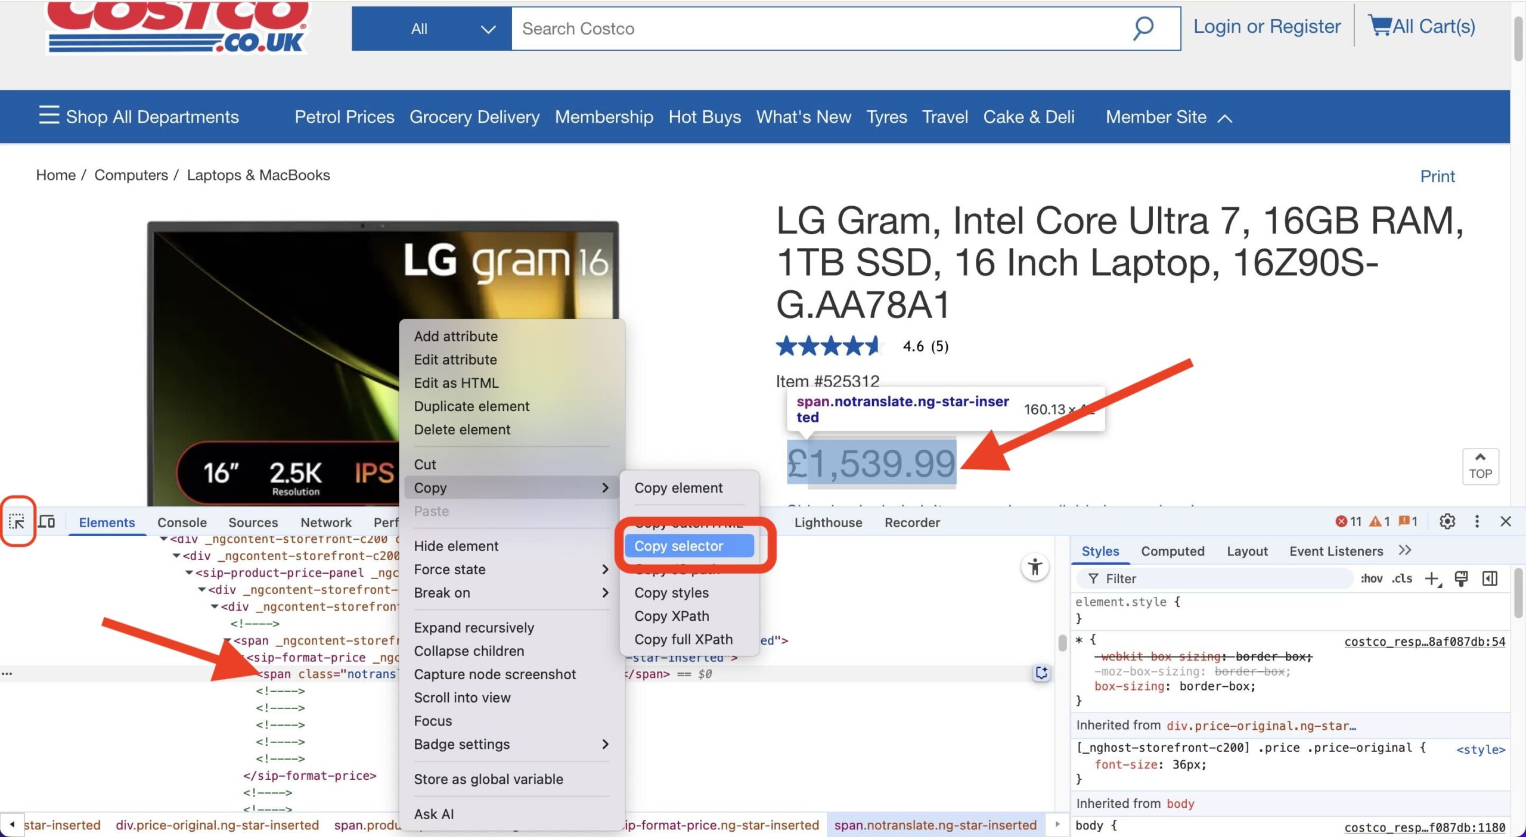Add new style rule plus icon
Screen dimensions: 1526x837
click(x=1433, y=579)
